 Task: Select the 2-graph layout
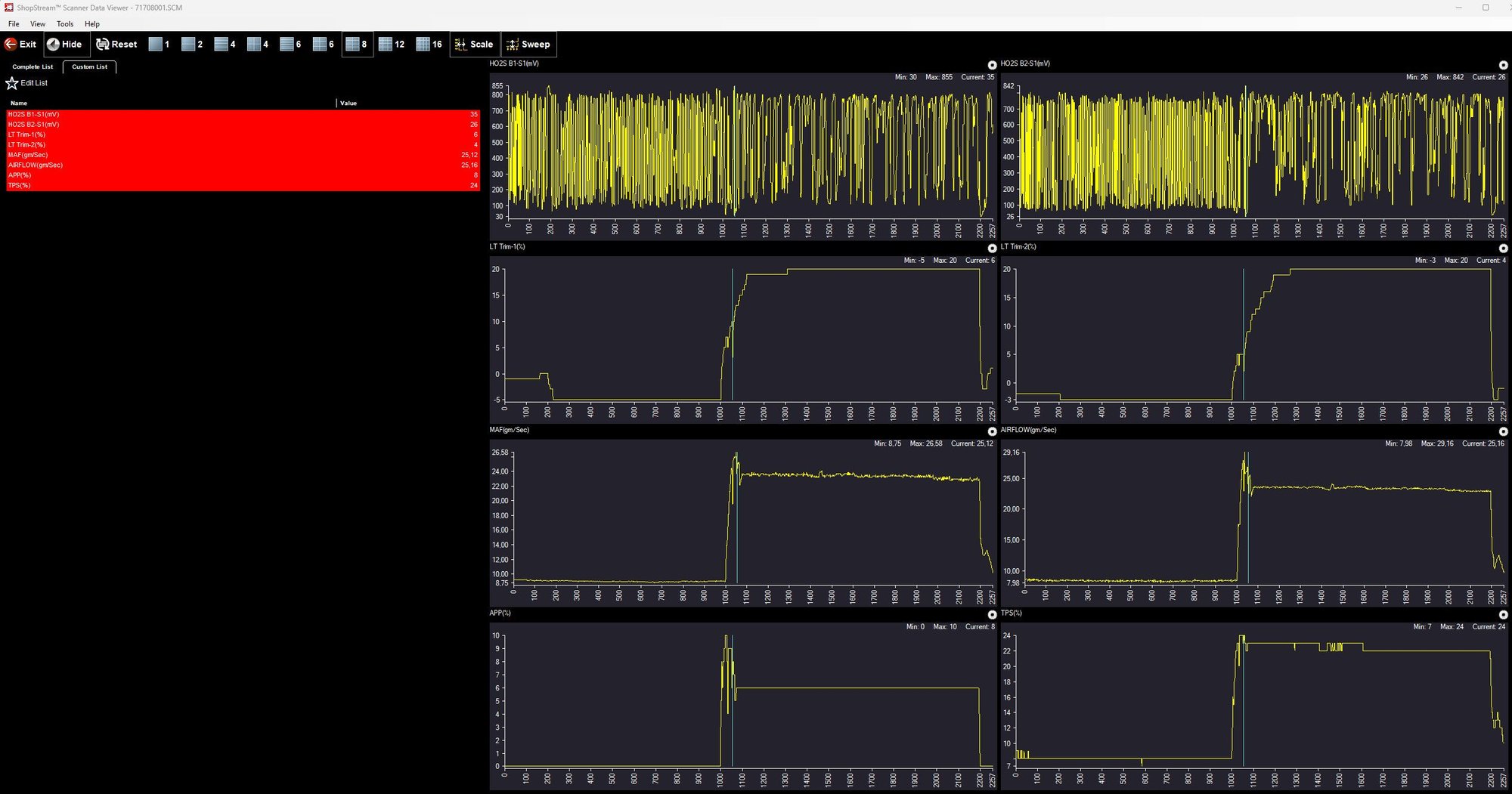click(192, 45)
